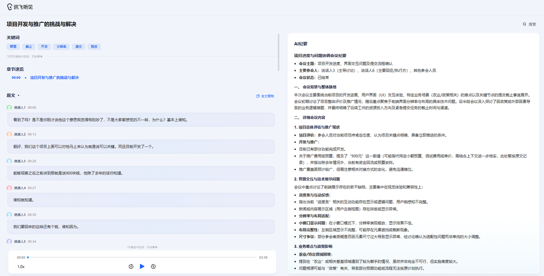Click 说话人2 orange avatar
The height and width of the screenshot is (276, 544).
tap(9, 134)
